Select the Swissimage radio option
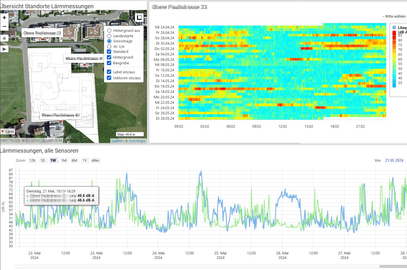Screen dimensions: 407x270 pos(109,41)
